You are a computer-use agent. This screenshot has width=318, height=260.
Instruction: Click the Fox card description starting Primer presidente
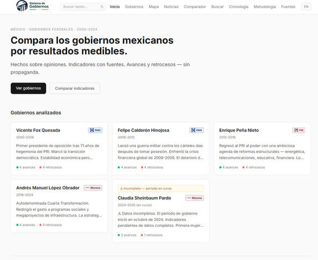58,151
